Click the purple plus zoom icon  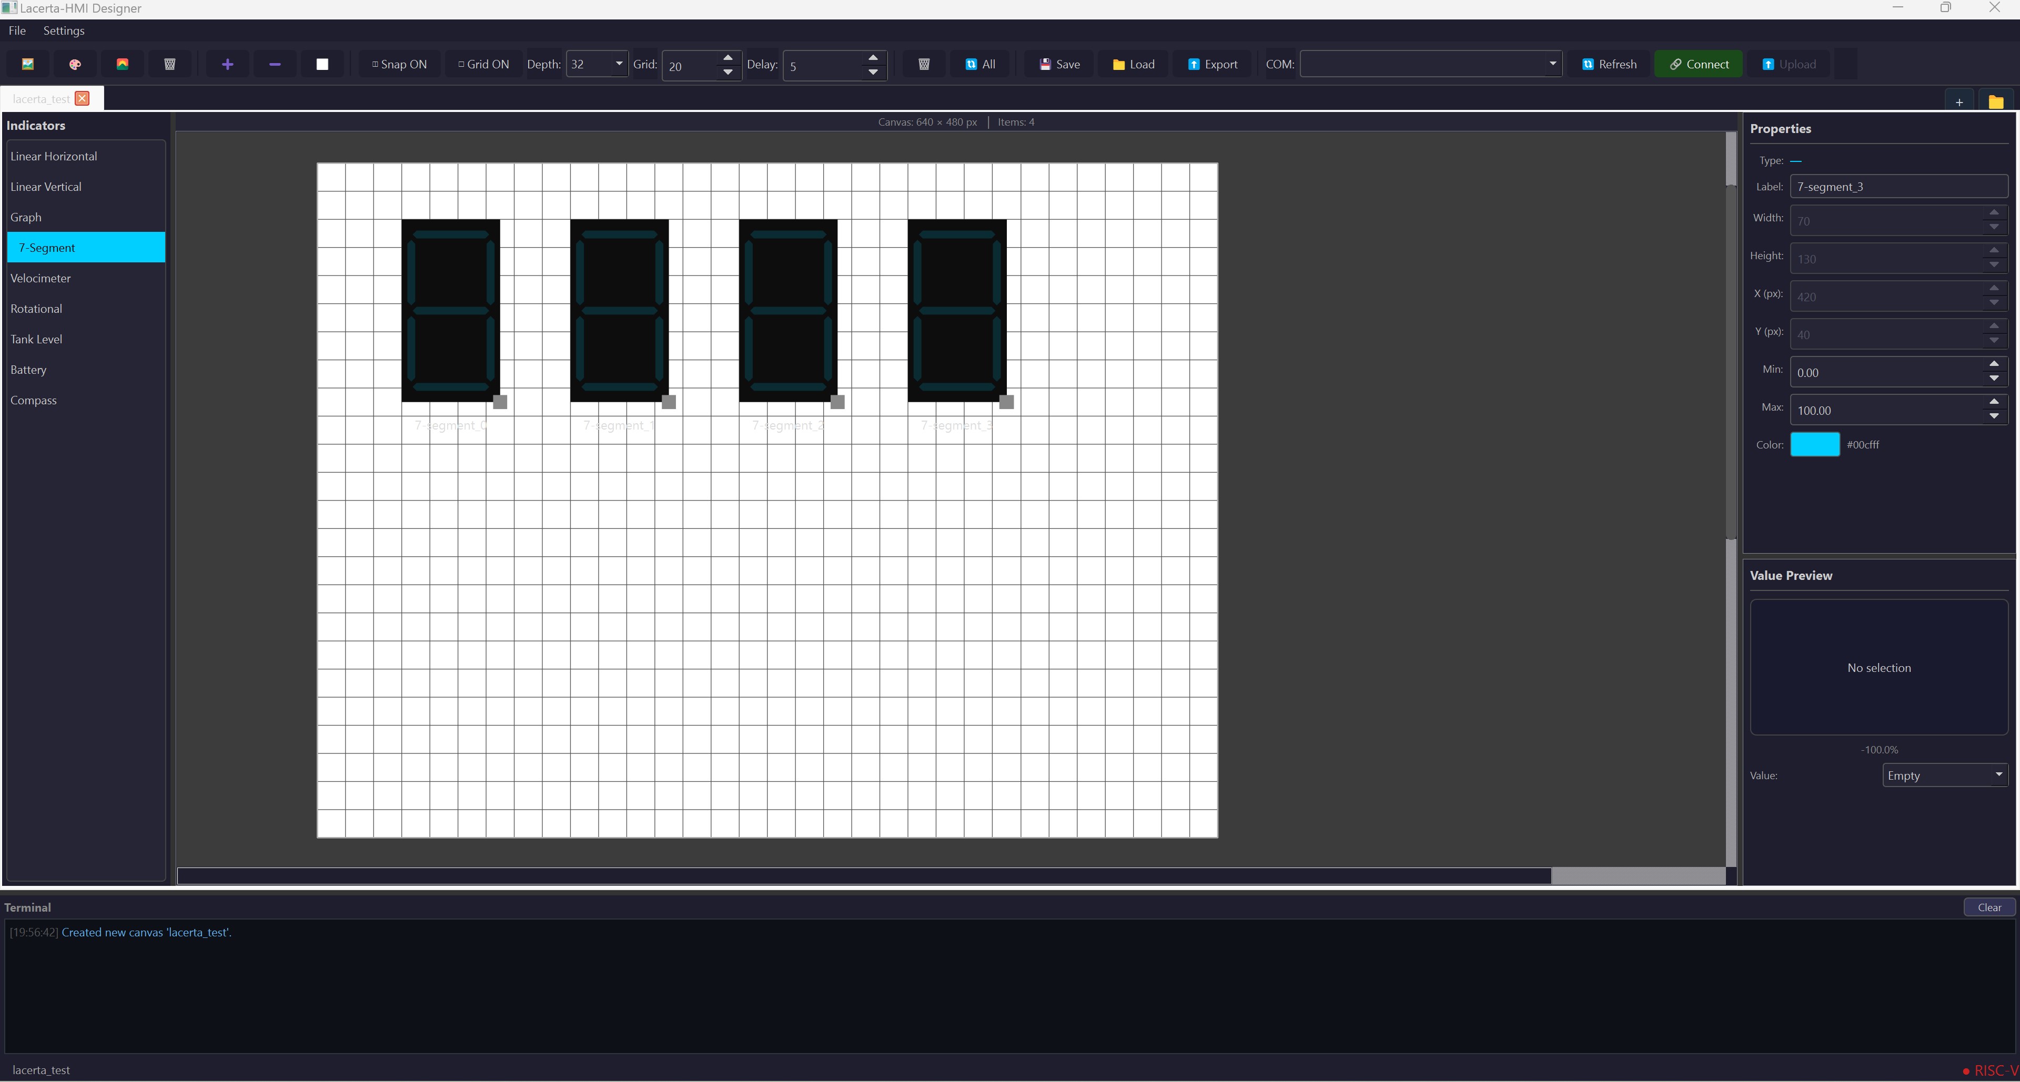click(x=227, y=64)
